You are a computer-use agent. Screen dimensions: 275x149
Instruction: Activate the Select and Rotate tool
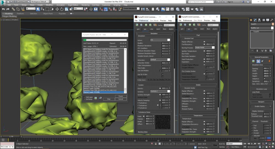(62, 9)
